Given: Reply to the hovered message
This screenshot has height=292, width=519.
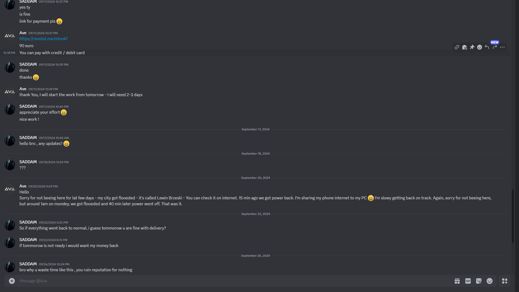Looking at the screenshot, I should (x=487, y=47).
